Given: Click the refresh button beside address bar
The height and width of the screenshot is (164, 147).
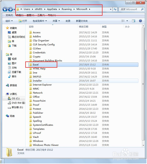Looking at the screenshot, I should click(115, 9).
